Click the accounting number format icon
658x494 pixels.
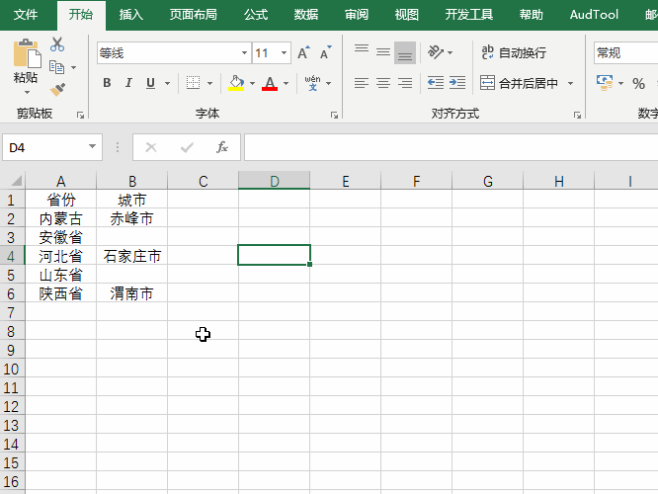[x=605, y=83]
